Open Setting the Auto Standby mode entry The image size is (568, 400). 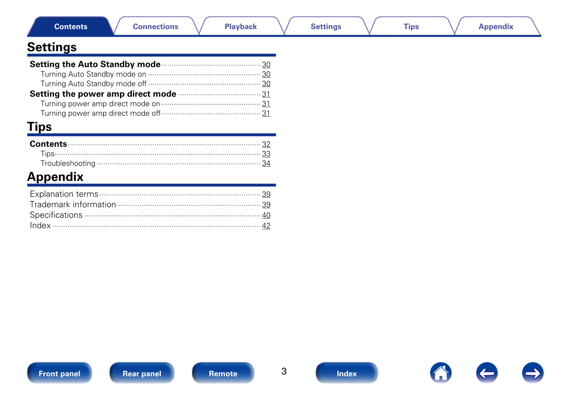95,65
